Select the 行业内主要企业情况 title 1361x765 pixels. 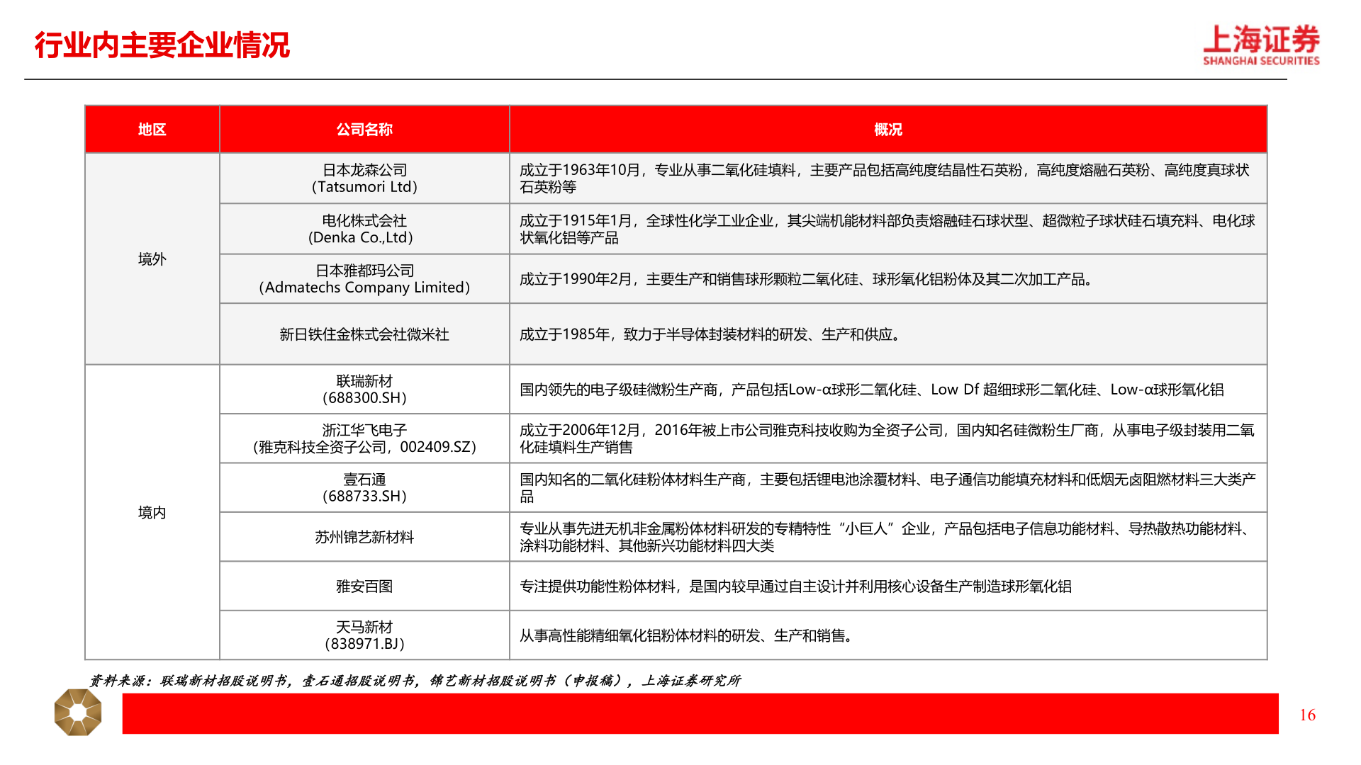(x=163, y=45)
